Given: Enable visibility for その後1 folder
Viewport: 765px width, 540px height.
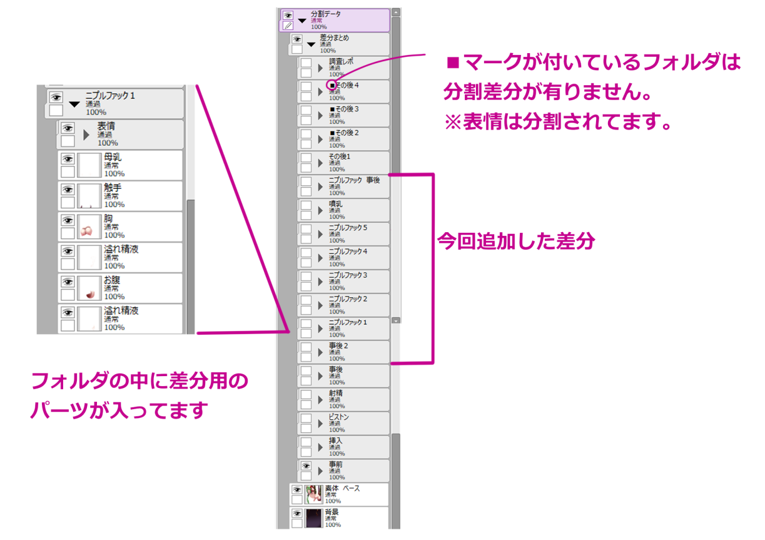Looking at the screenshot, I should (306, 158).
